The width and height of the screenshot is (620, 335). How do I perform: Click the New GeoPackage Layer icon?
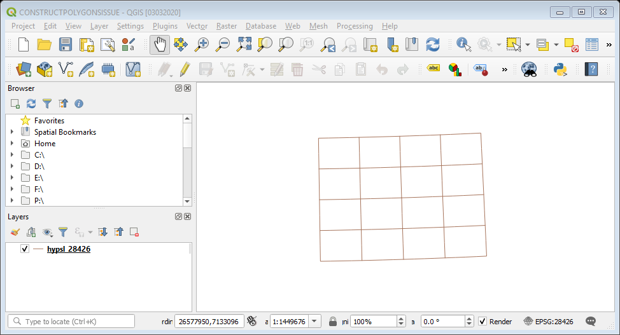tap(45, 69)
